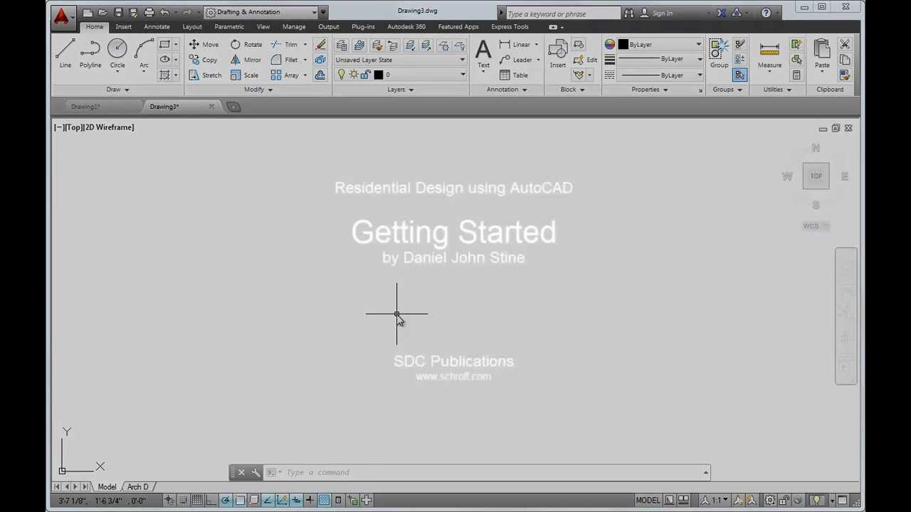This screenshot has width=911, height=512.
Task: Select the Line drawing tool
Action: (x=65, y=54)
